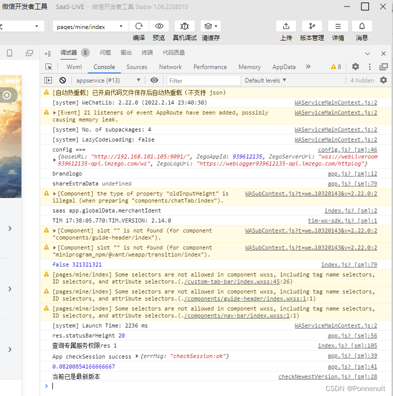The width and height of the screenshot is (393, 396).
Task: Switch to the Sources tab
Action: point(137,67)
